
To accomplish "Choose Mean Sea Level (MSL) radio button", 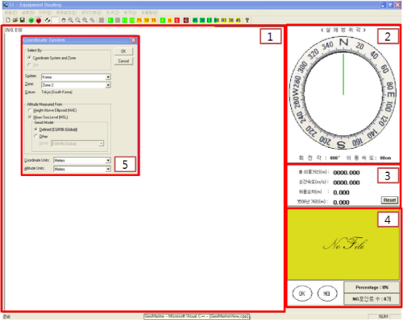I will (48, 117).
